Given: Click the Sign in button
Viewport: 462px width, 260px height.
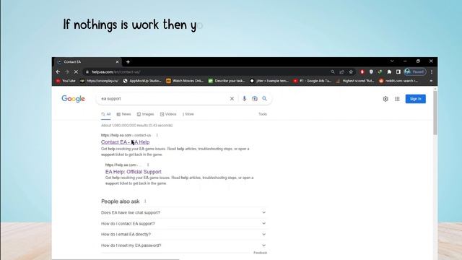Looking at the screenshot, I should click(416, 99).
